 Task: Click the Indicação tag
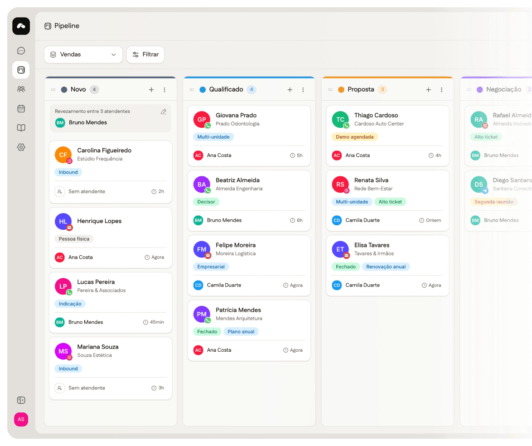click(x=70, y=304)
